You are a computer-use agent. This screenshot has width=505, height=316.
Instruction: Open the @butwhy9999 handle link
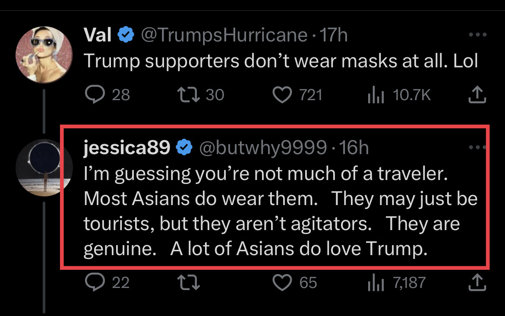(x=262, y=148)
